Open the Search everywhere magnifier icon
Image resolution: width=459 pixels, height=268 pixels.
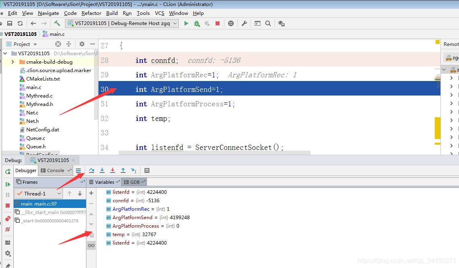[268, 23]
